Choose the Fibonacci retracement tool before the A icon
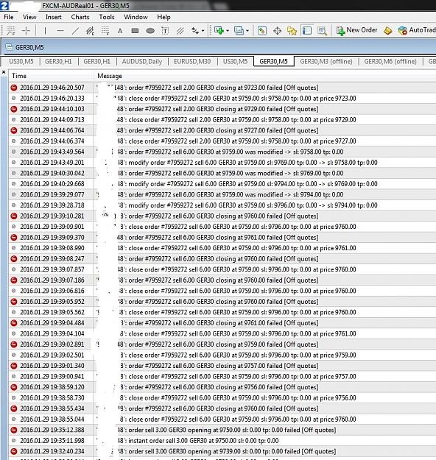This screenshot has height=460, width=436. [105, 30]
